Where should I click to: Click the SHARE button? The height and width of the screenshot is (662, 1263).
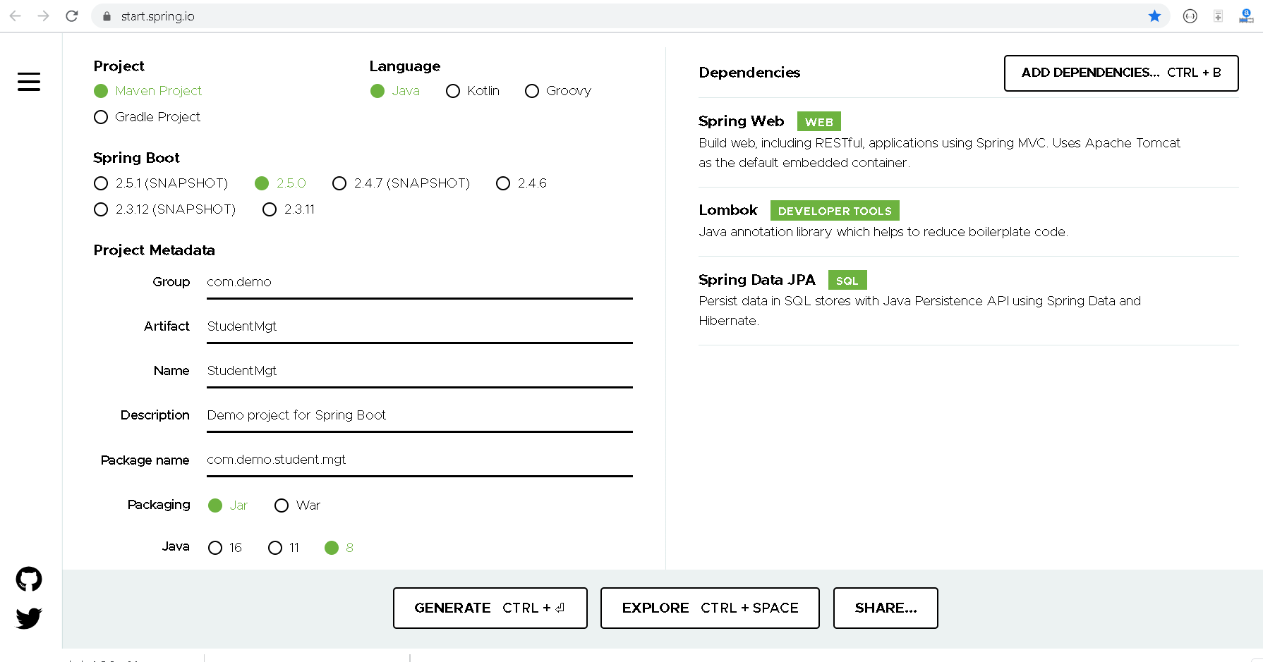[885, 608]
